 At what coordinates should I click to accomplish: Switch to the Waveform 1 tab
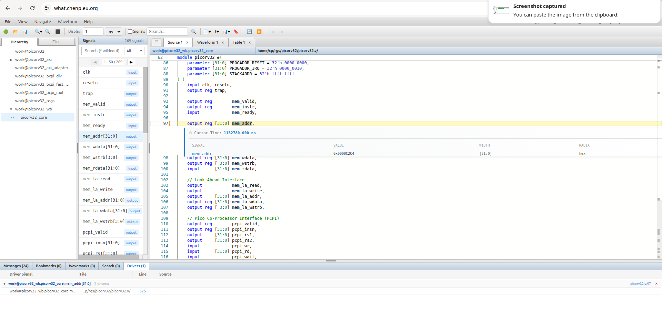click(208, 42)
